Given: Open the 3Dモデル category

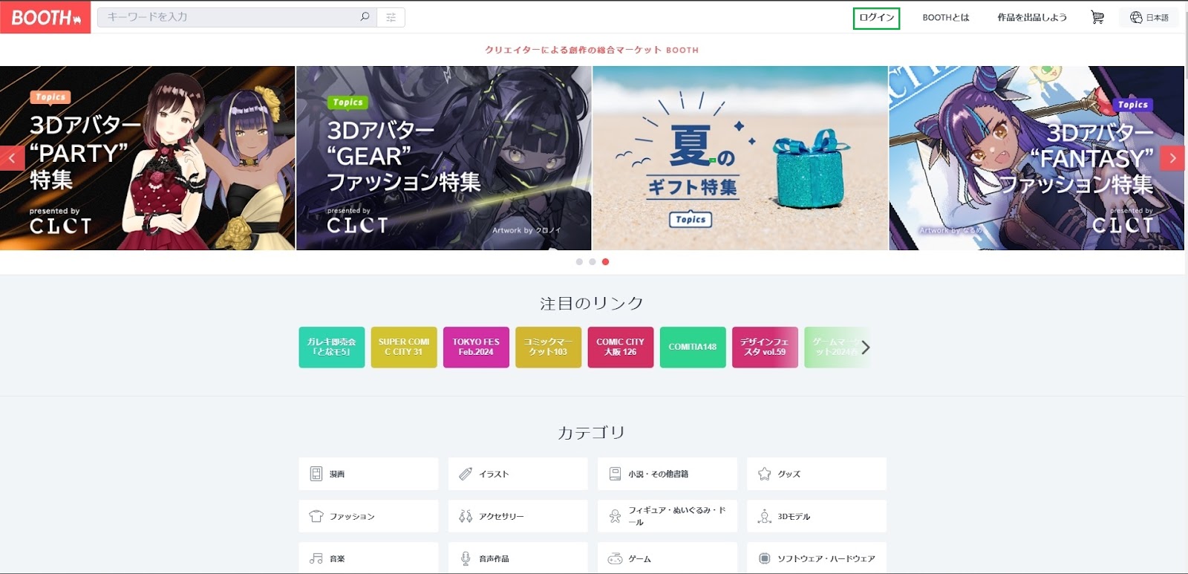Looking at the screenshot, I should tap(817, 516).
